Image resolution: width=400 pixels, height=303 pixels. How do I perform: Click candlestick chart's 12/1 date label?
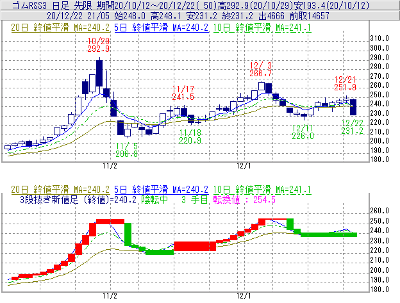[x=244, y=166]
